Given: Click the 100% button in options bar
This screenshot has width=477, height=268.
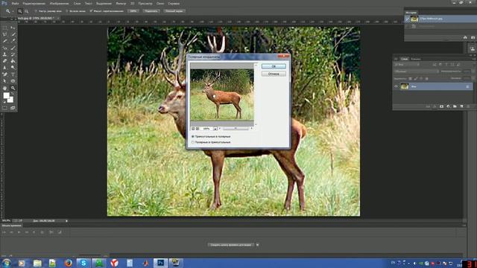Looking at the screenshot, I should pos(133,11).
